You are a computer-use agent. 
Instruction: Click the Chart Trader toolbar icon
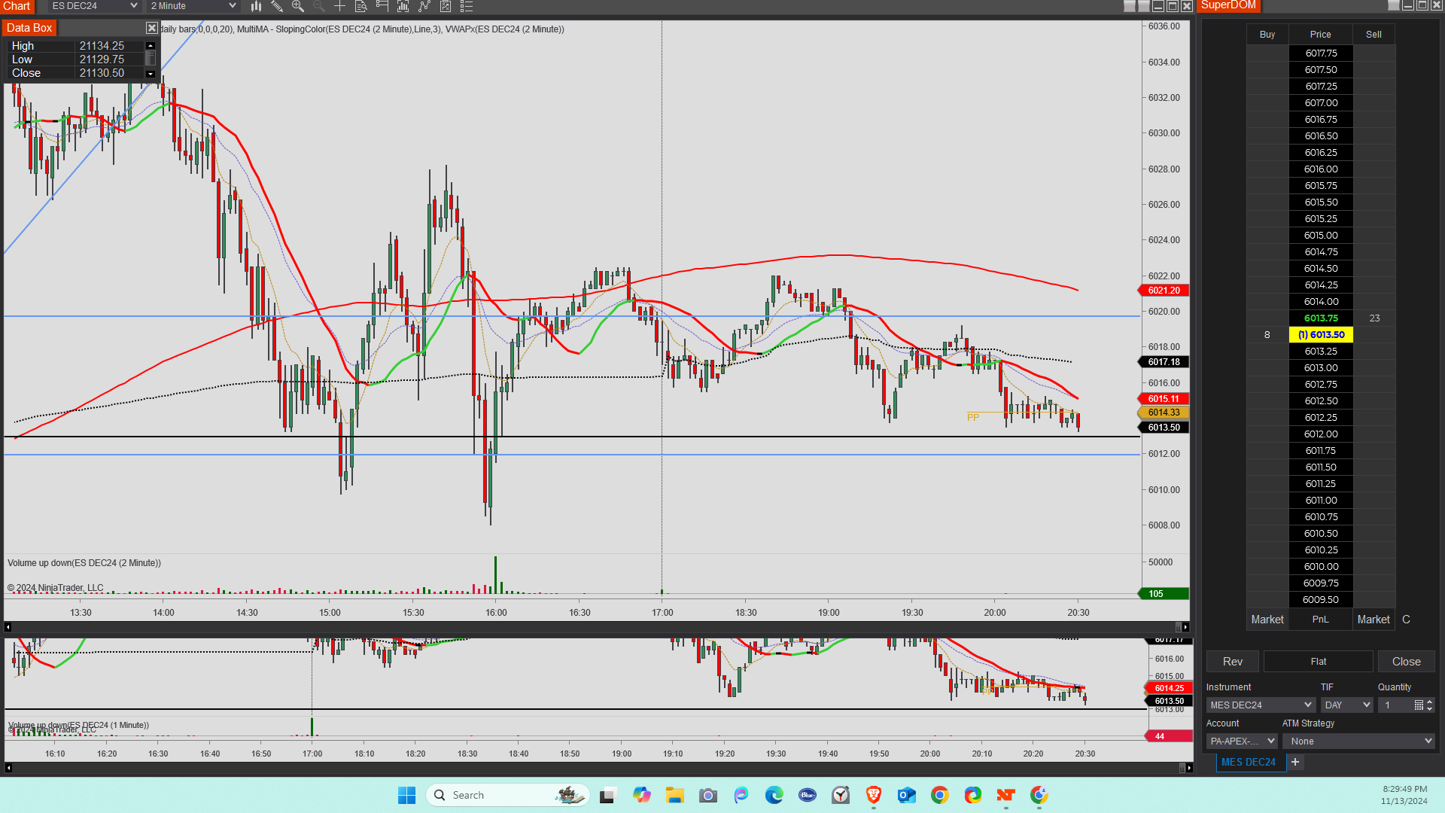(382, 6)
